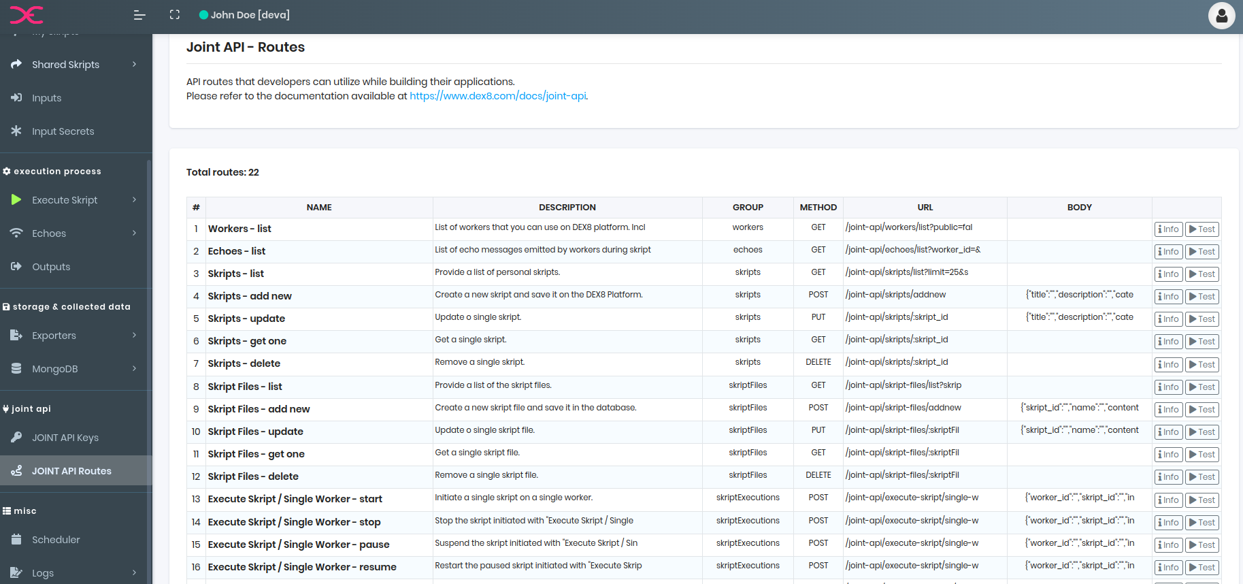Click Info for Skripts - add new
Screen dimensions: 1243x584
(x=1169, y=297)
